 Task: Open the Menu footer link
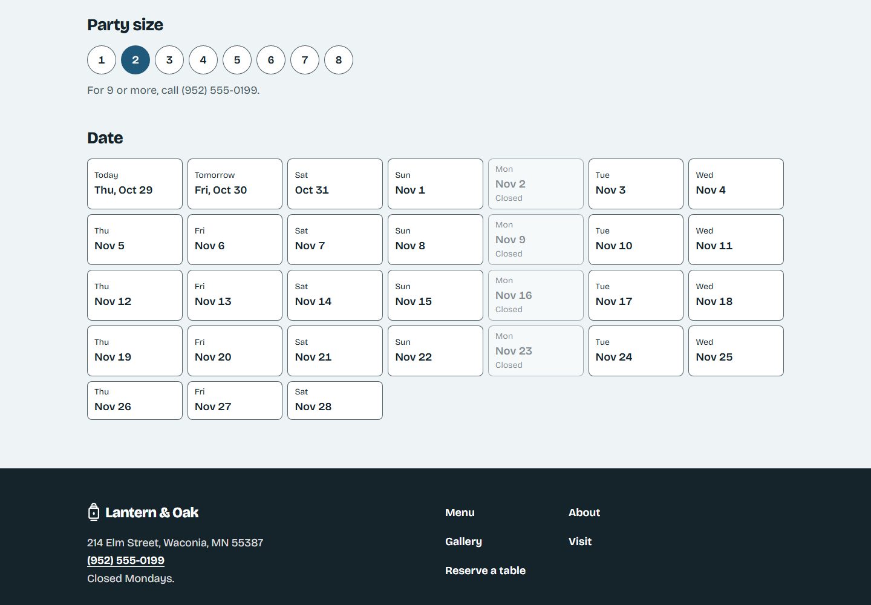point(460,512)
